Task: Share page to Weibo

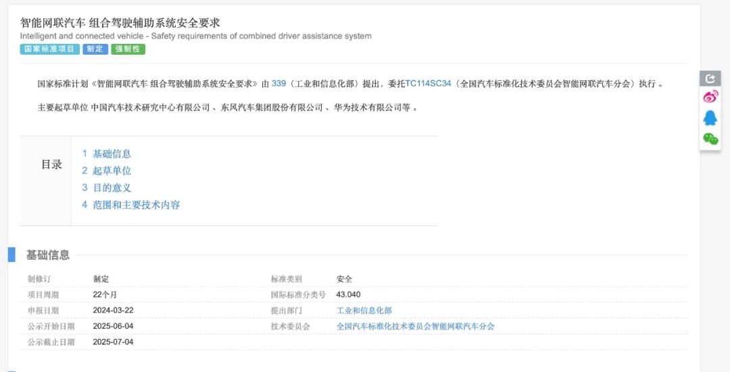Action: (x=710, y=97)
